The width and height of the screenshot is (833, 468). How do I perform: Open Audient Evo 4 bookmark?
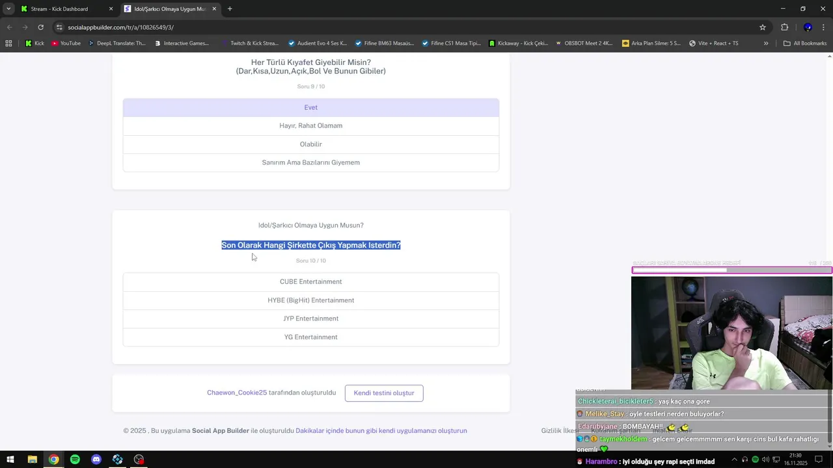click(x=318, y=44)
